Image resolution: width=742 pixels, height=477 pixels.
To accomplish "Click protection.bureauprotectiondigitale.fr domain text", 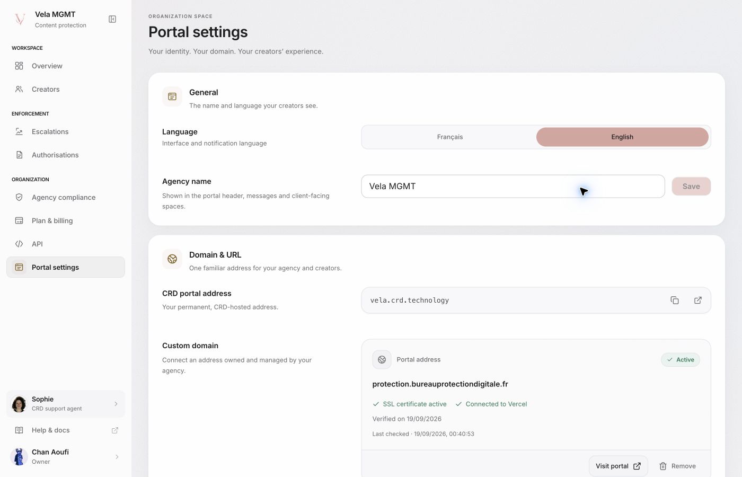I will point(440,384).
